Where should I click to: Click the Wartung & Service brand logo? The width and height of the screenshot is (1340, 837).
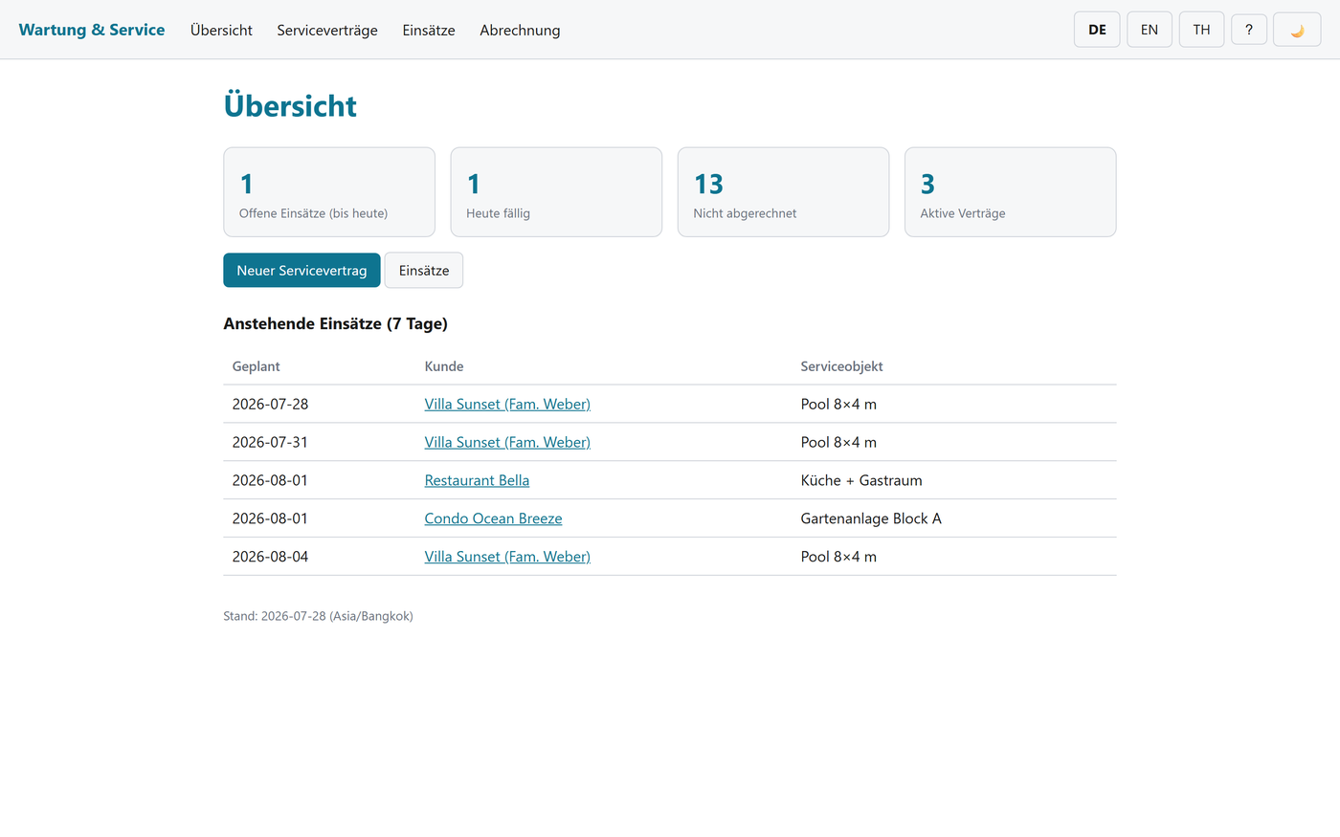tap(92, 30)
